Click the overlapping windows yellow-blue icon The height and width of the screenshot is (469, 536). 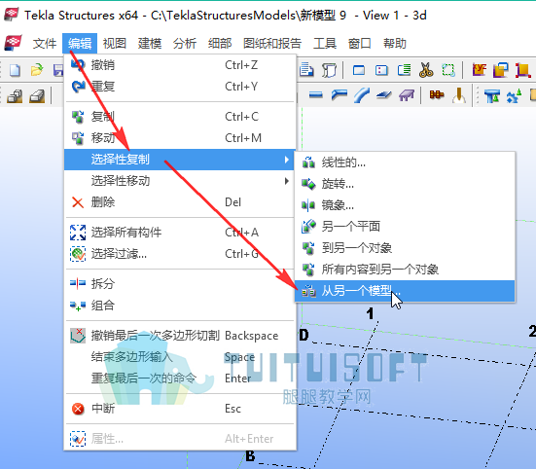(x=501, y=70)
